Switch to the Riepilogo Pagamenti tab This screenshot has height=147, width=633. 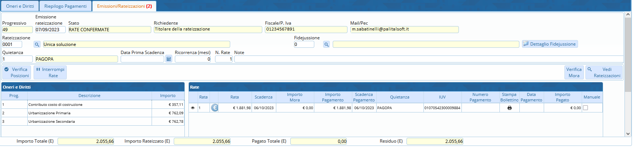[x=65, y=6]
